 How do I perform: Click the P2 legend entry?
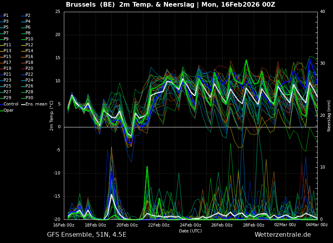(26, 16)
